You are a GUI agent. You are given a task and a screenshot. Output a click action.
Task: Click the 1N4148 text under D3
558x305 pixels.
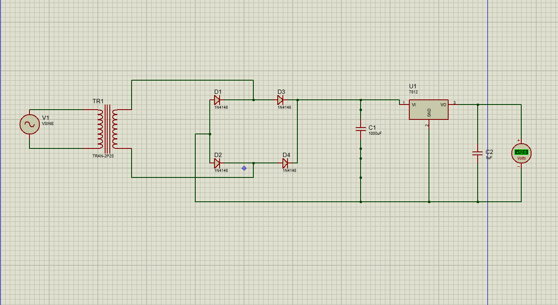[x=284, y=107]
